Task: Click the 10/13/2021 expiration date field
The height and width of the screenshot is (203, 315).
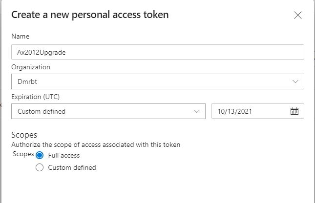Action: click(258, 111)
